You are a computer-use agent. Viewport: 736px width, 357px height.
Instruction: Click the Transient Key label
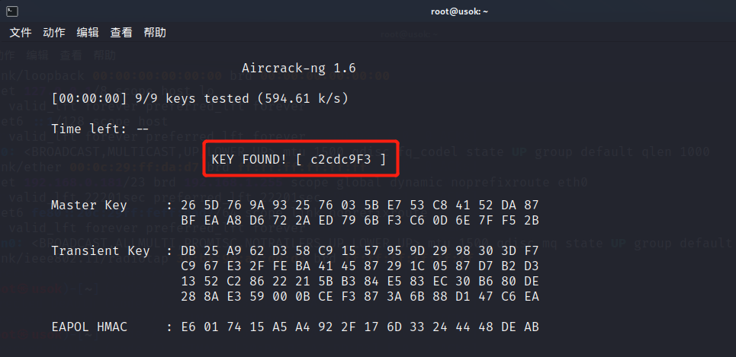click(x=101, y=250)
